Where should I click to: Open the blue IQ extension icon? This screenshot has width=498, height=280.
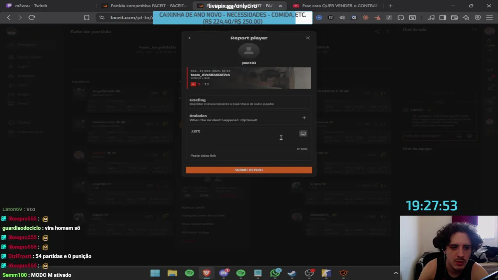(x=319, y=17)
